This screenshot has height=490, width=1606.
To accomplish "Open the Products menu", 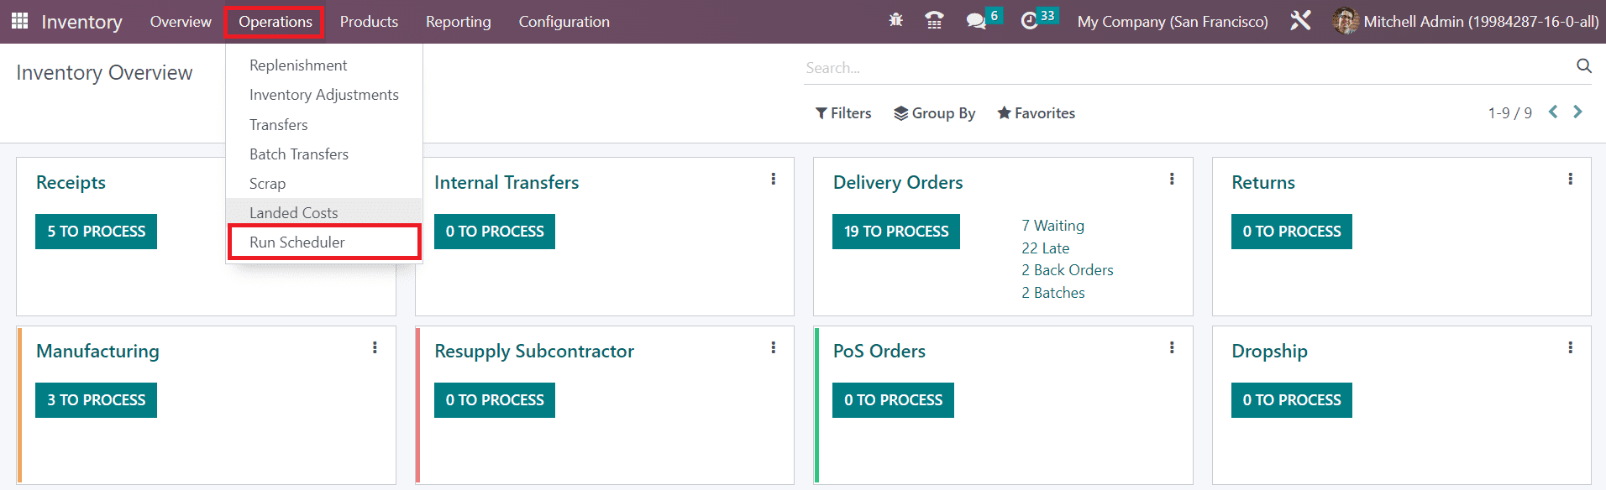I will tap(369, 22).
